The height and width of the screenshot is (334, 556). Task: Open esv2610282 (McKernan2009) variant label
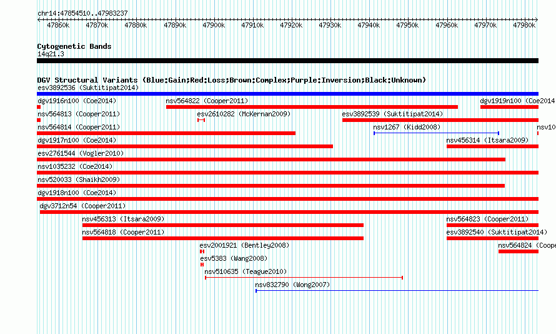coord(244,114)
